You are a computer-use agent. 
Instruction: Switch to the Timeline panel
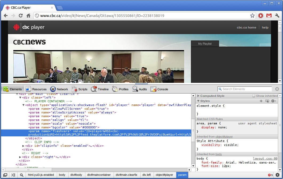[100, 89]
